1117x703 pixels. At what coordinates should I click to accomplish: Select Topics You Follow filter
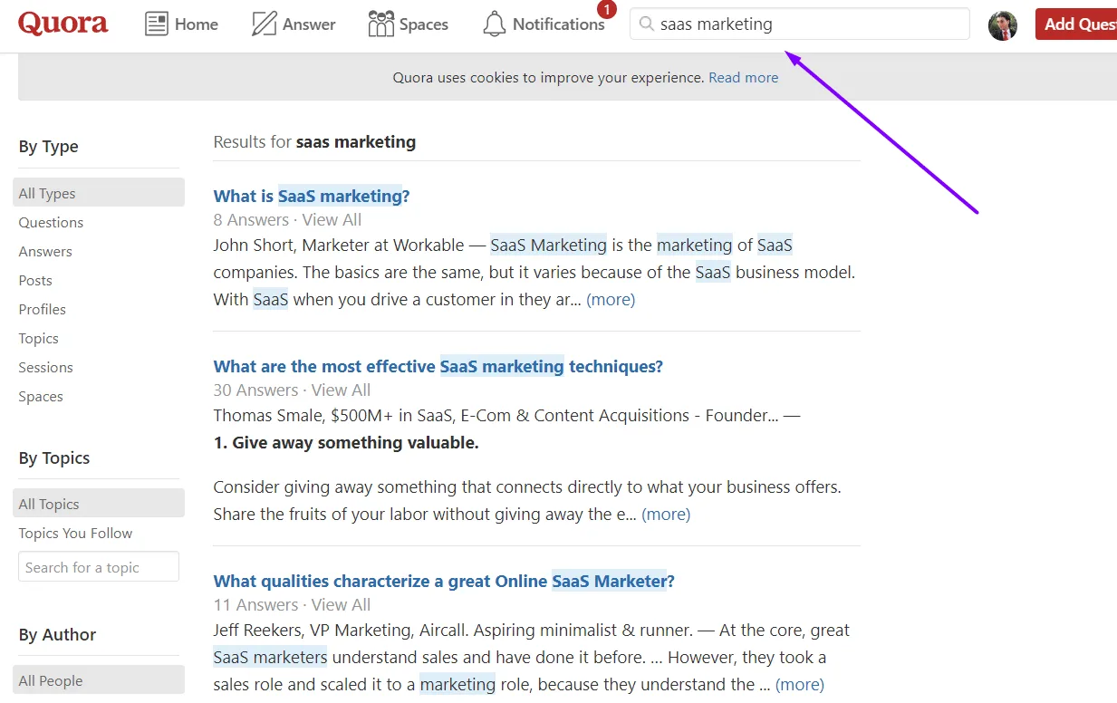pyautogui.click(x=75, y=533)
